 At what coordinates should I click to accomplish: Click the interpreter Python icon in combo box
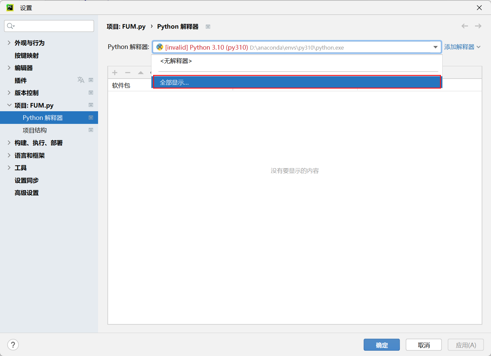tap(160, 47)
